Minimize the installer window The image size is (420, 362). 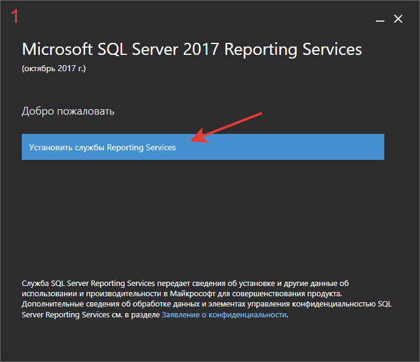coord(380,19)
